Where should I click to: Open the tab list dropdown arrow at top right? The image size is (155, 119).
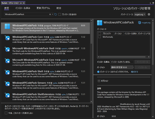(150, 3)
